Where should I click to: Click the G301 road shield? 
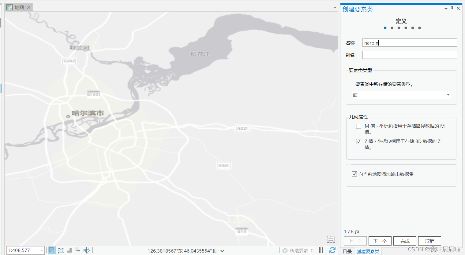223,166
